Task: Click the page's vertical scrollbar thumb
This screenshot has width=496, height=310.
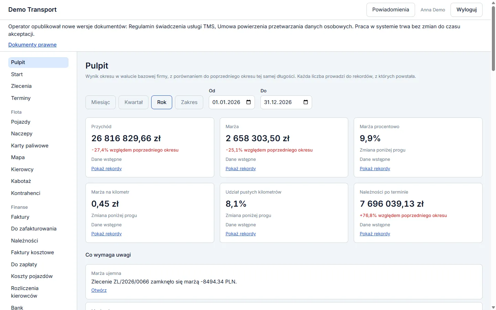Action: click(493, 39)
